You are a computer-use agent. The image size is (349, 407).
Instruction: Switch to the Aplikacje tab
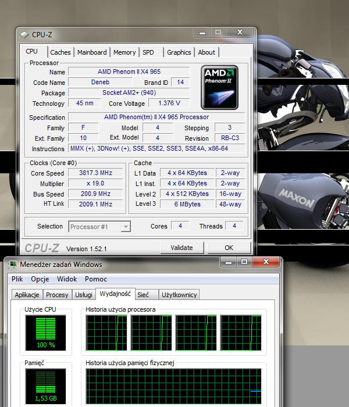(x=27, y=295)
